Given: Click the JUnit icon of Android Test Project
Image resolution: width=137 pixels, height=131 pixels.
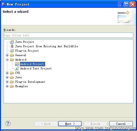Looking at the screenshot, I should (x=17, y=68).
